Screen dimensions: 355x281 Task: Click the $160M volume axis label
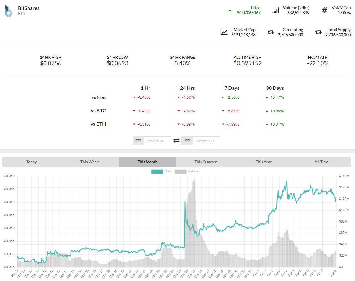coord(344,176)
